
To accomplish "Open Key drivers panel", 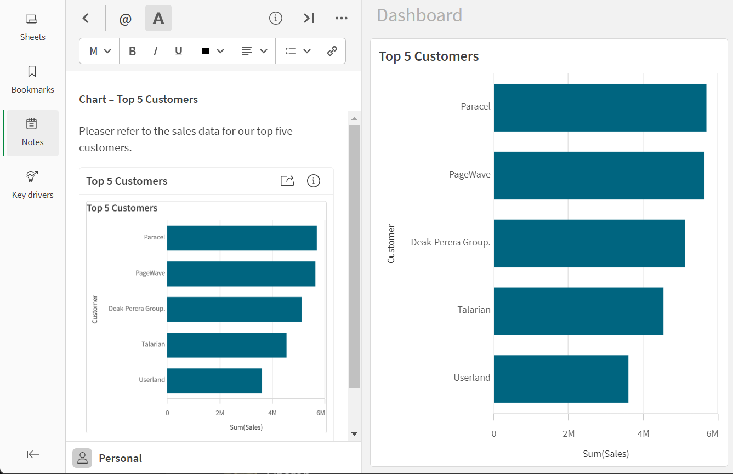I will [x=32, y=185].
